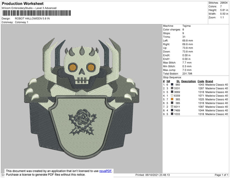Image resolution: width=230 pixels, height=178 pixels.
Task: Click the light gray swatch for code 1087
Action: tap(173, 107)
